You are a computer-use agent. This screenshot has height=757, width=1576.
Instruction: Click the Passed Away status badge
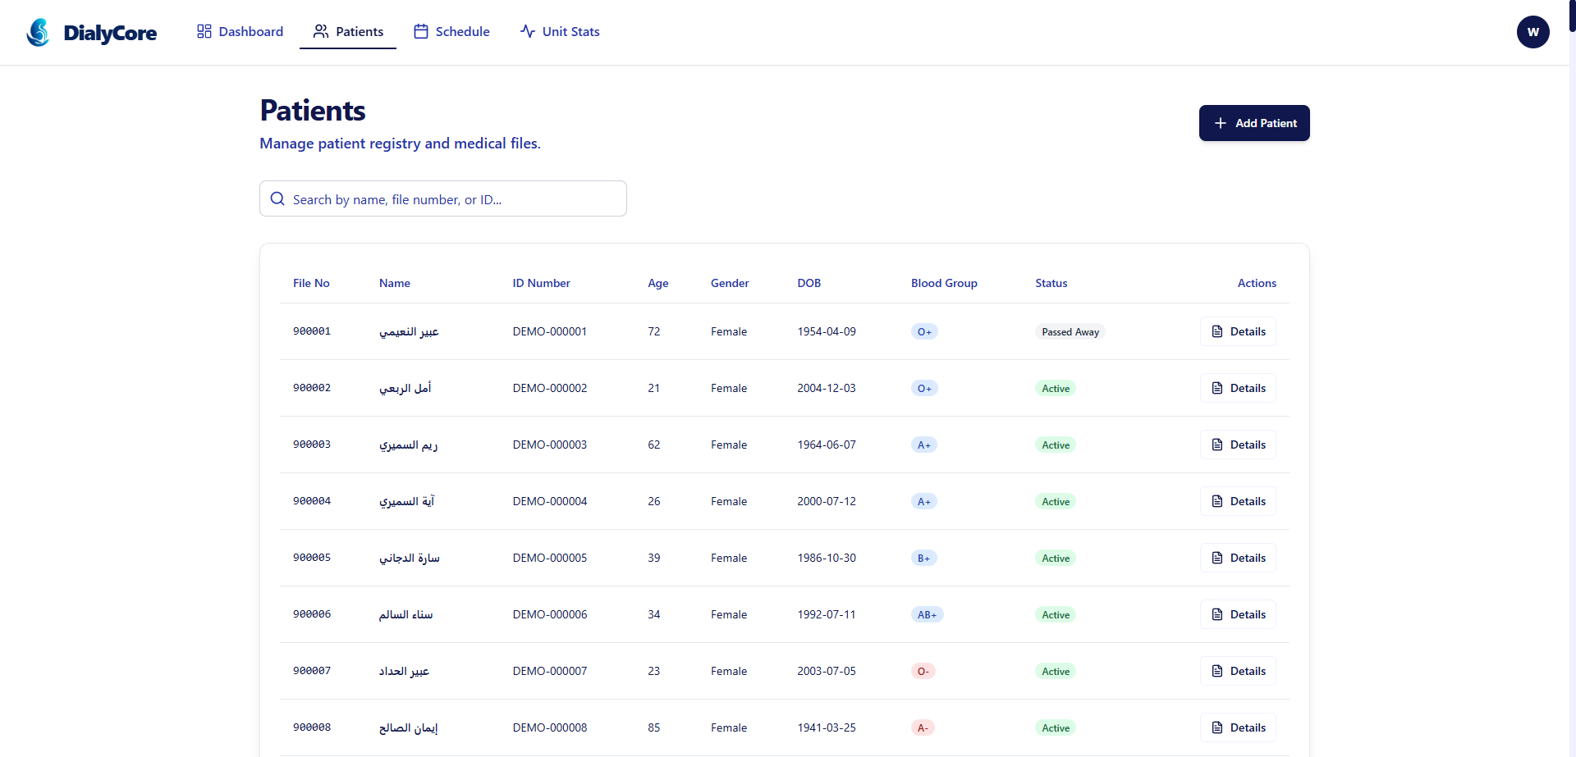pyautogui.click(x=1070, y=332)
